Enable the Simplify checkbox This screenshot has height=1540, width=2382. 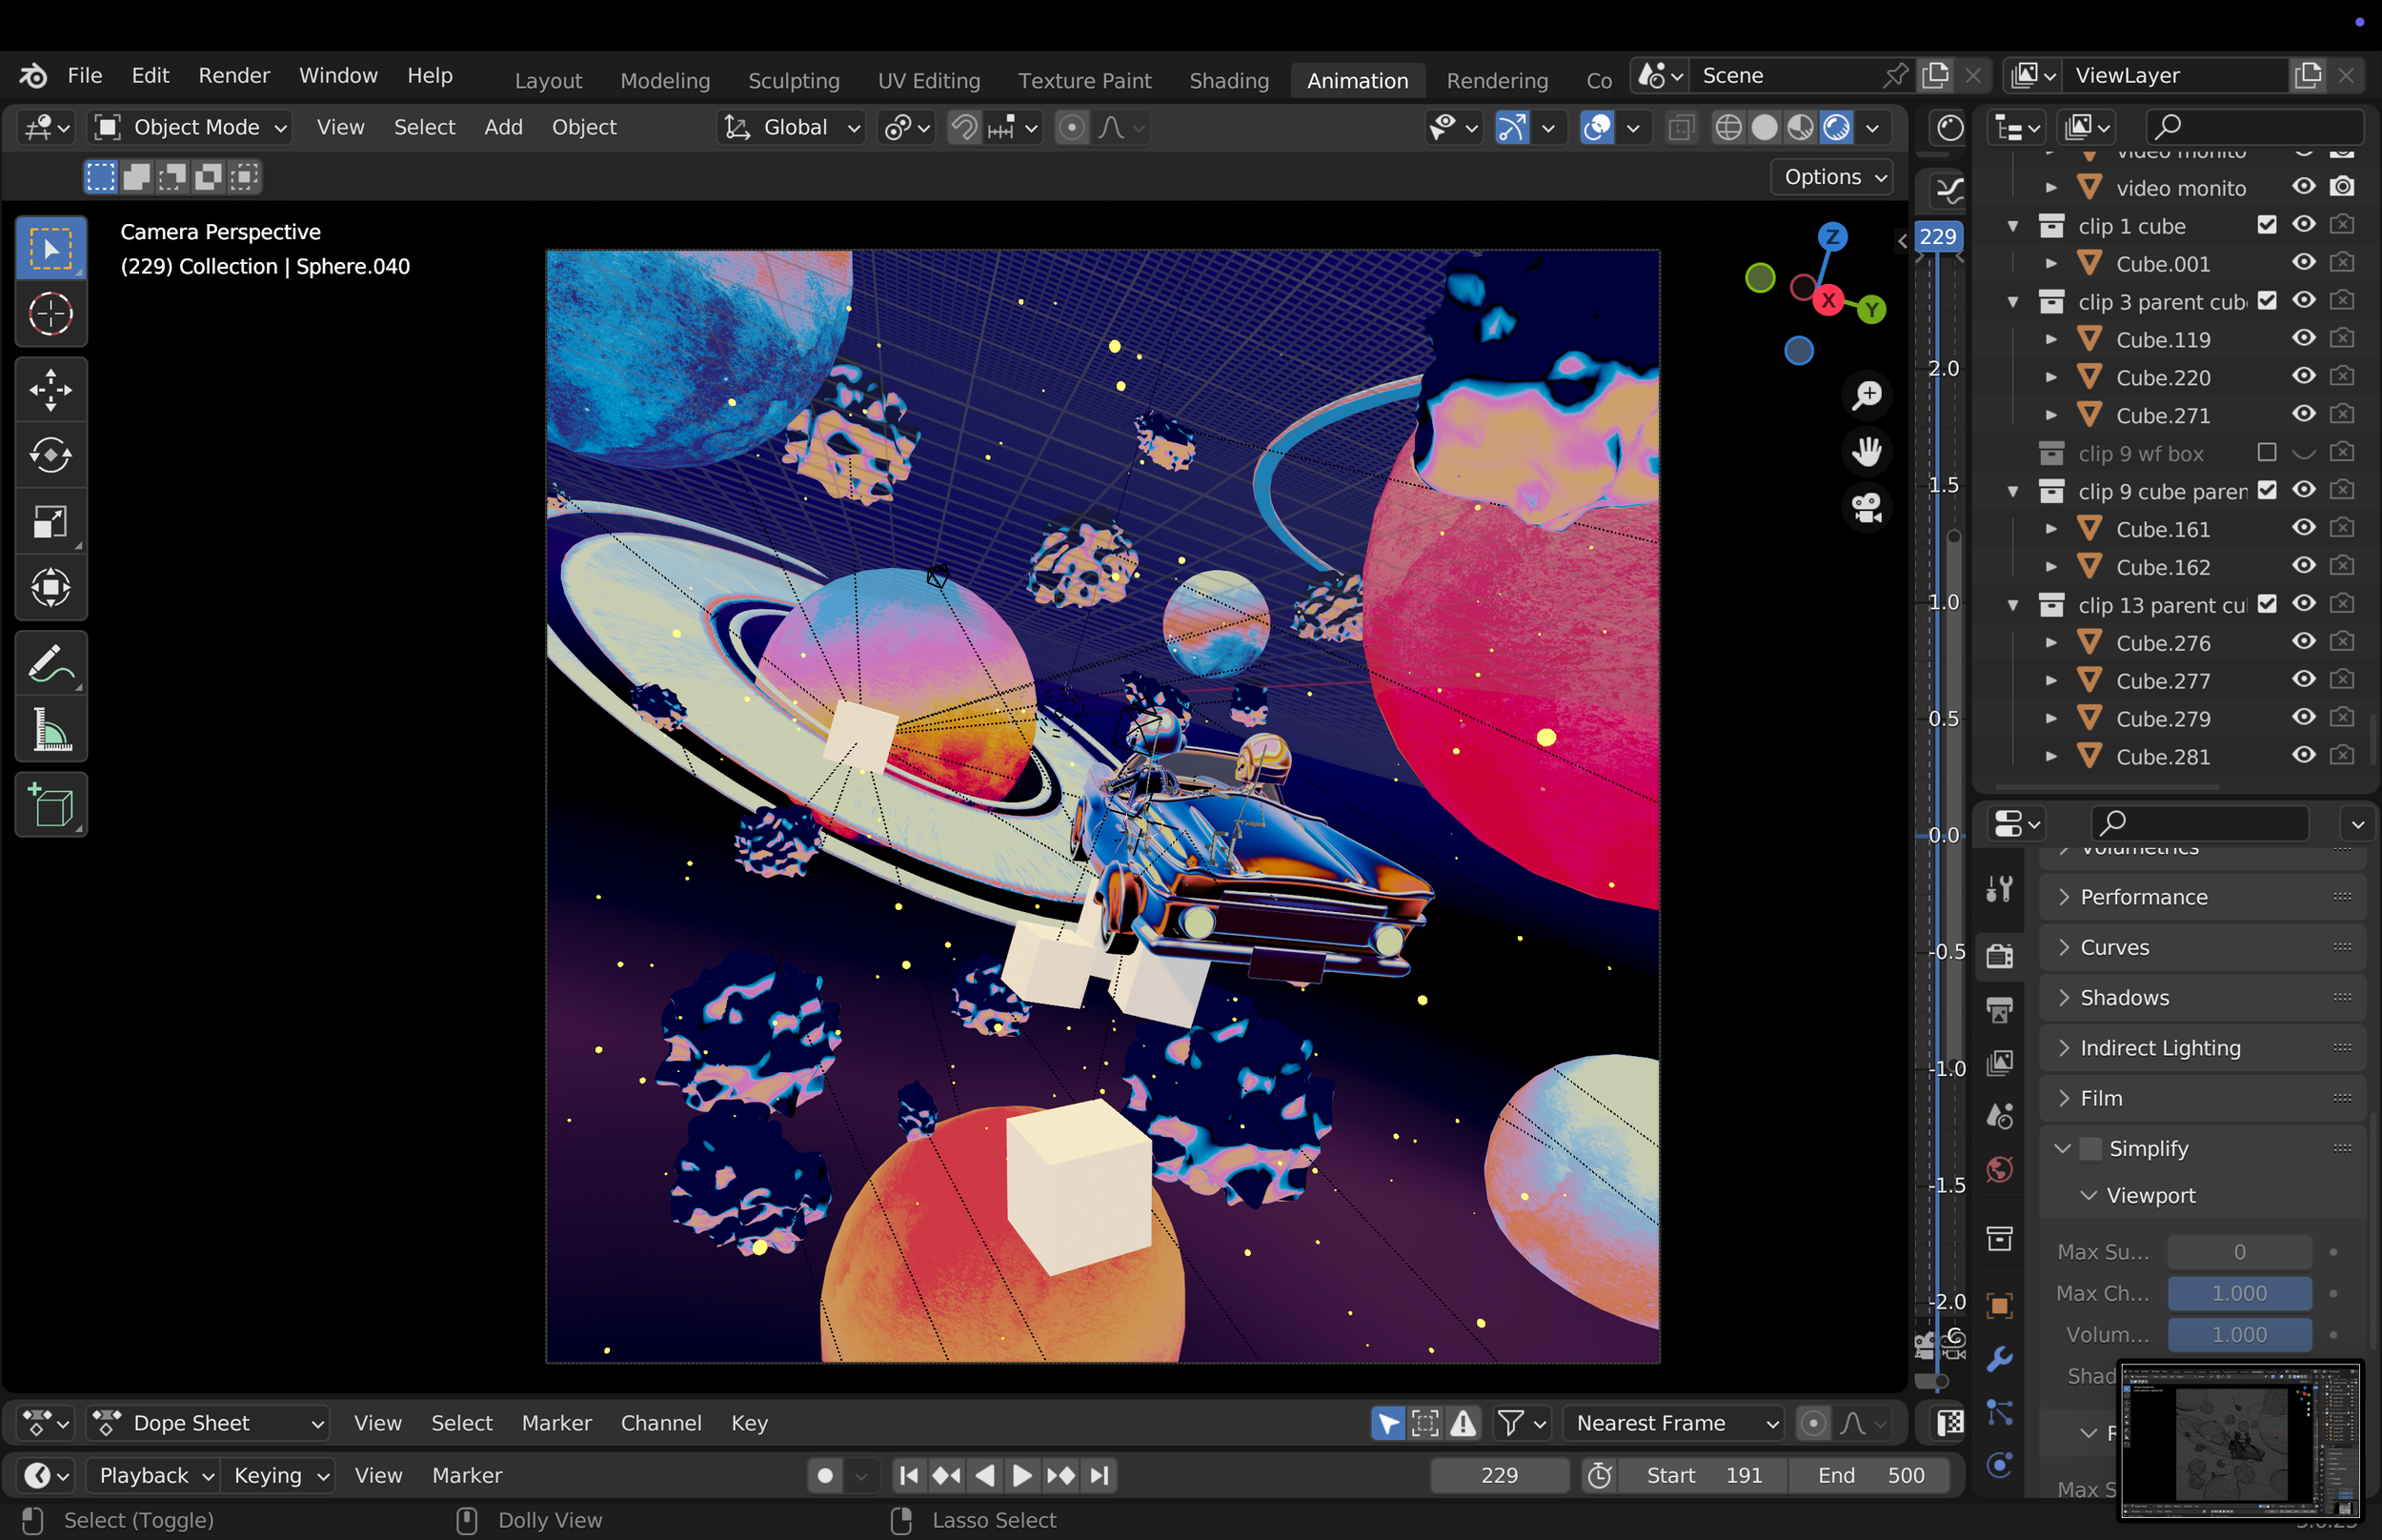[2090, 1149]
